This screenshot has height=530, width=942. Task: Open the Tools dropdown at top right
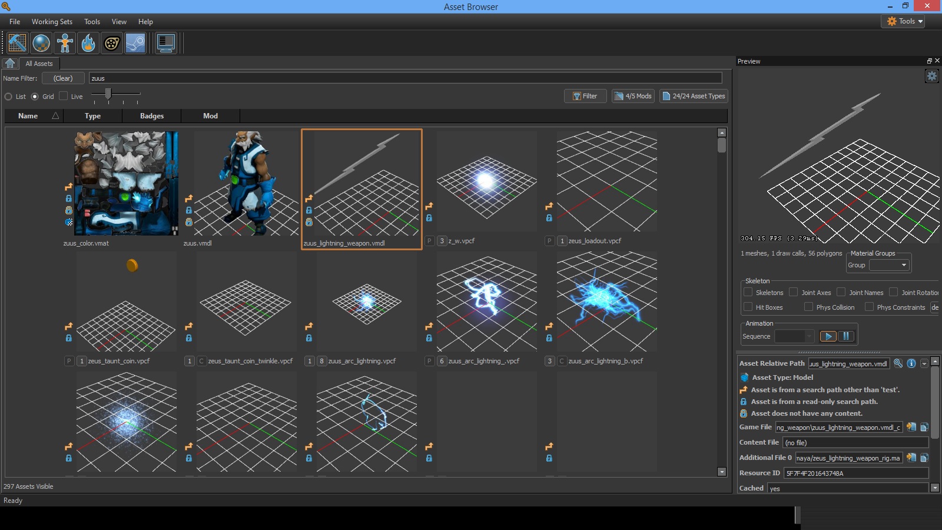903,21
